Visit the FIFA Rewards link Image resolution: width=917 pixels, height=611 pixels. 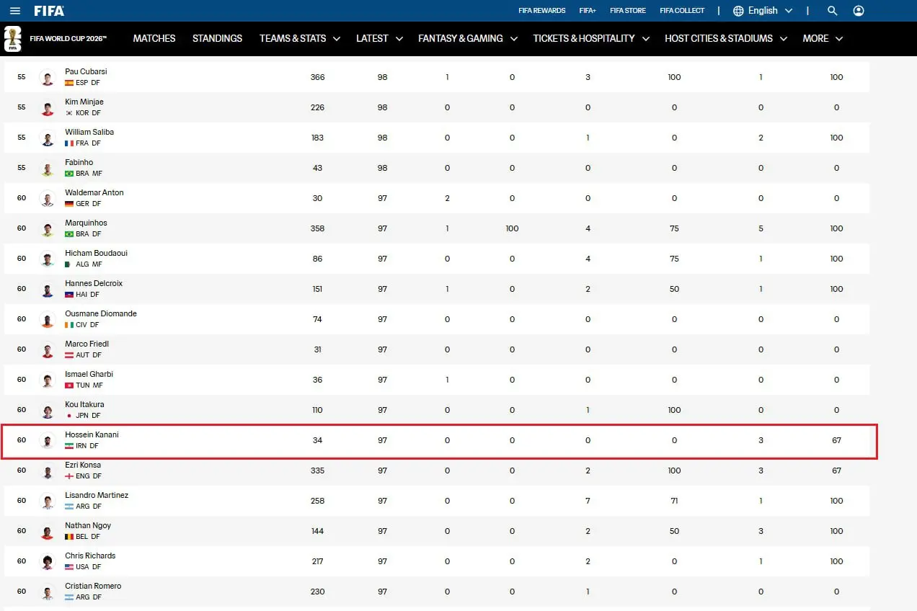pyautogui.click(x=542, y=11)
